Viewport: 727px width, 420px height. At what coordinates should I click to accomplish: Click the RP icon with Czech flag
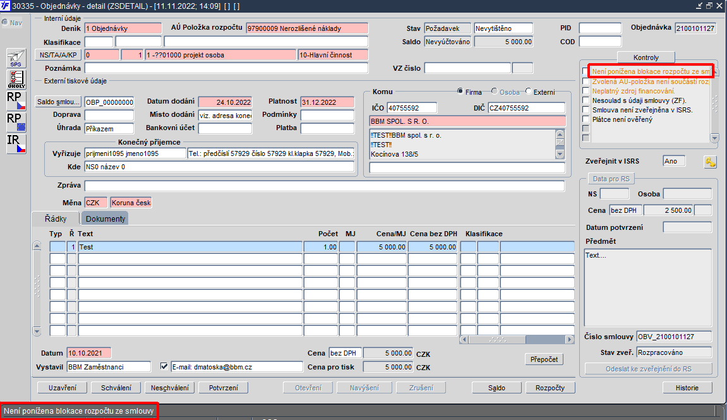(16, 100)
